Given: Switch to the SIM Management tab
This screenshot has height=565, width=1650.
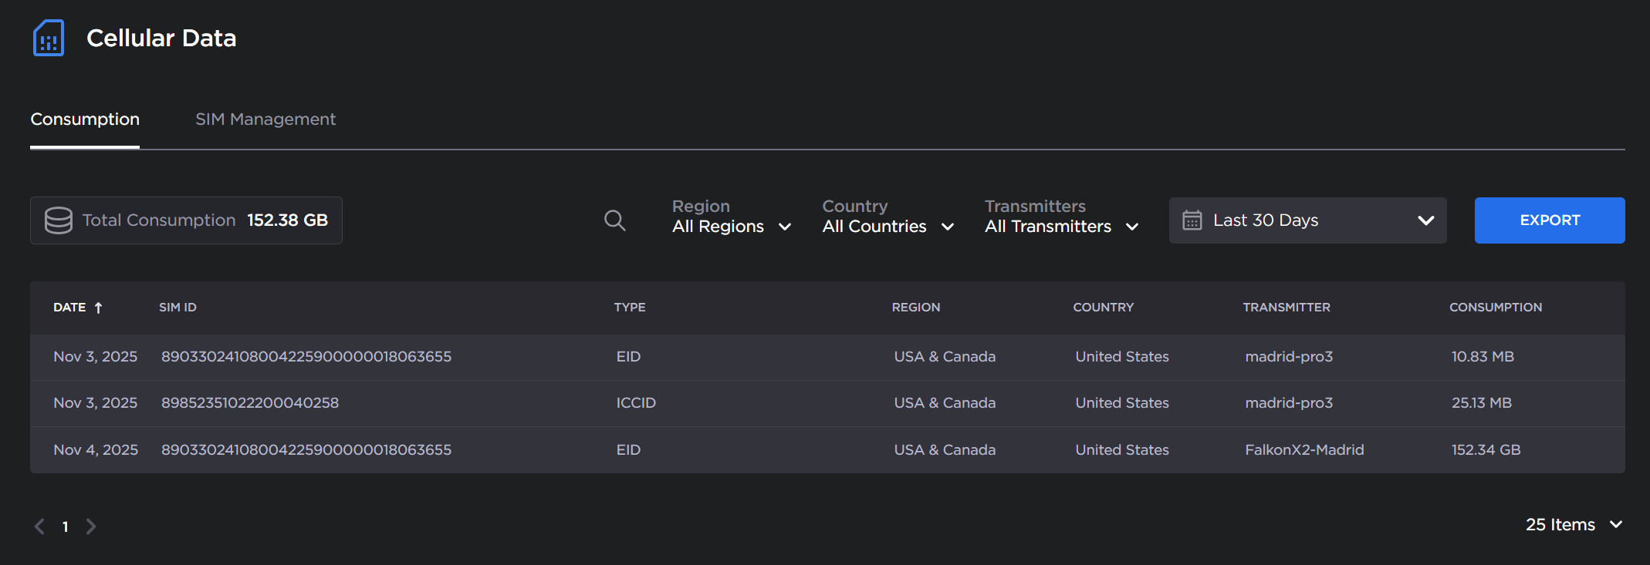Looking at the screenshot, I should [265, 119].
